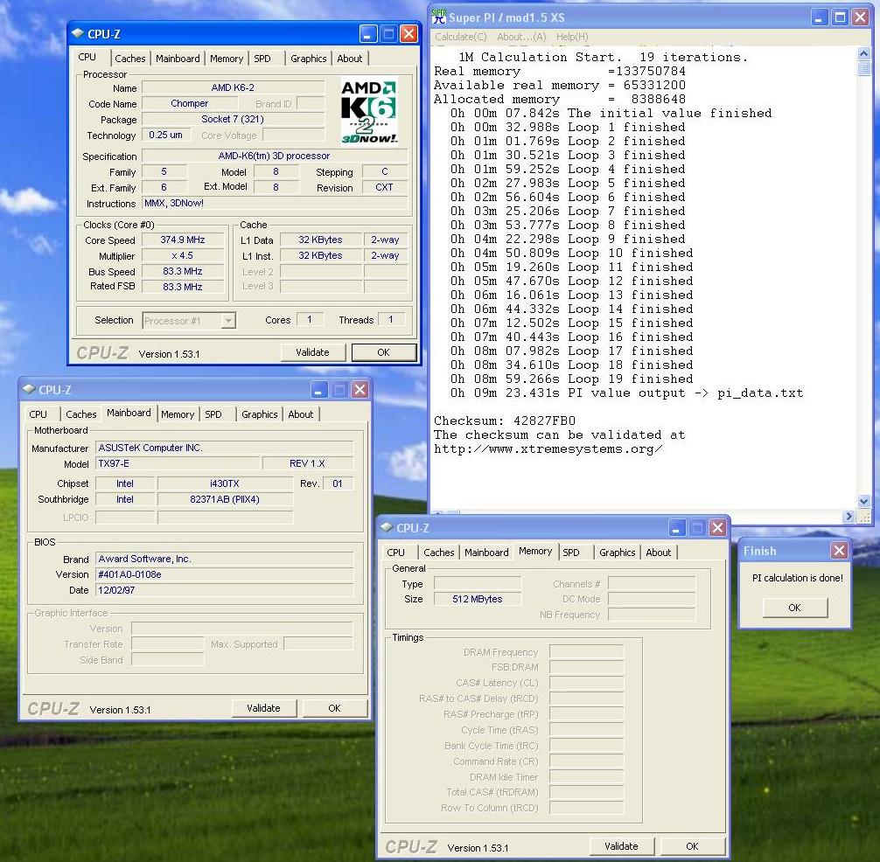The image size is (880, 862).
Task: Minimize the CPU-Z Mainboard window
Action: coord(318,390)
